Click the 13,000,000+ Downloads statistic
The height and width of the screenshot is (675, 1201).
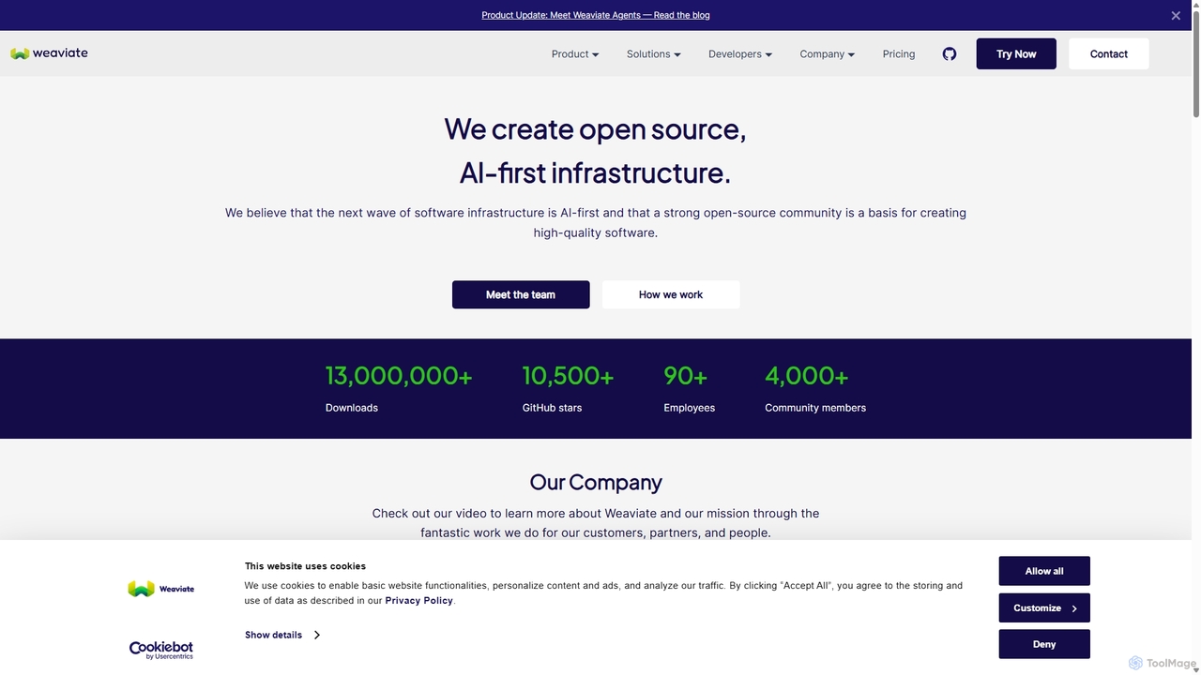click(399, 388)
